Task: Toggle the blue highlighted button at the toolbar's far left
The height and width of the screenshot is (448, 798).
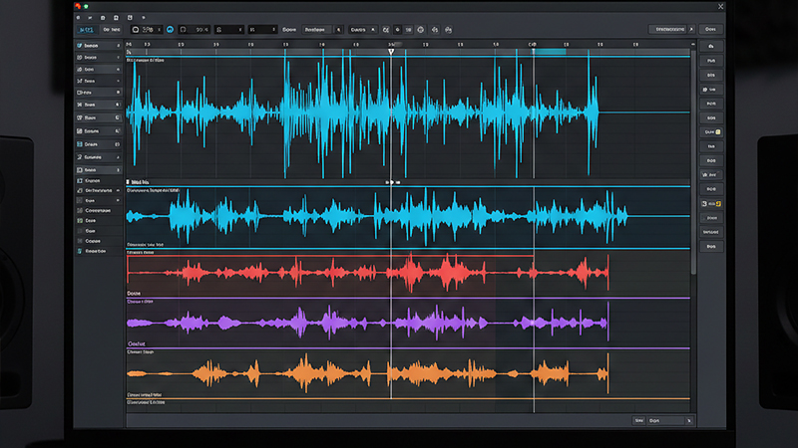Action: point(87,30)
